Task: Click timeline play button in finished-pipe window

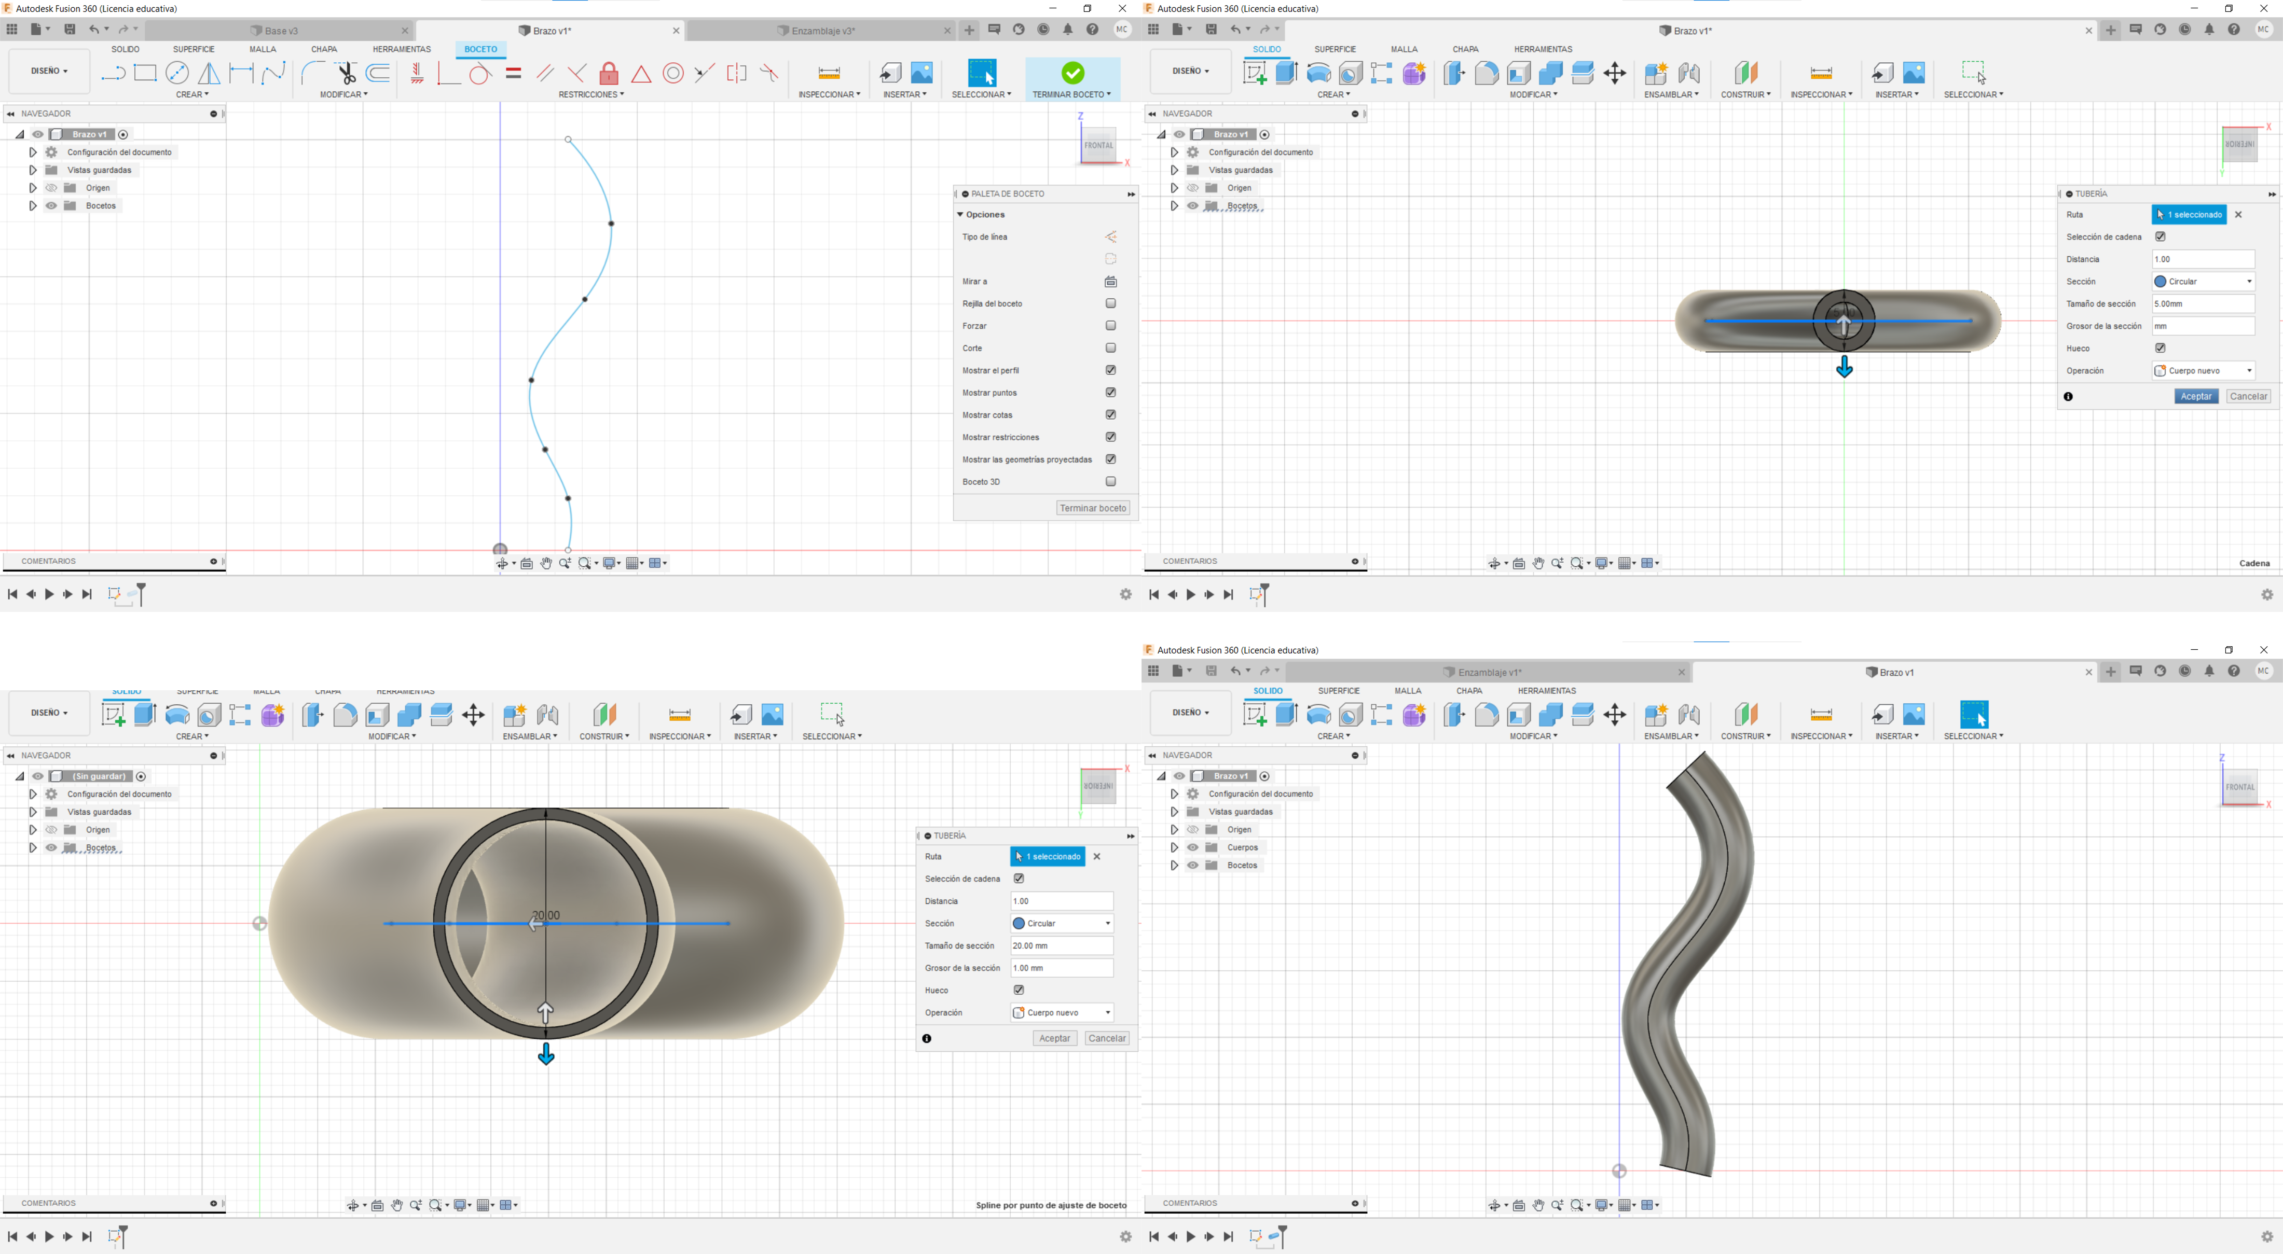Action: point(1191,1236)
